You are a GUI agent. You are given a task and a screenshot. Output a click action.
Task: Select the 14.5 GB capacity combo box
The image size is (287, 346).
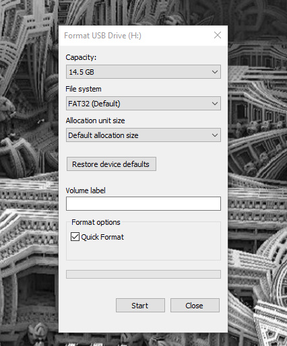pos(143,72)
